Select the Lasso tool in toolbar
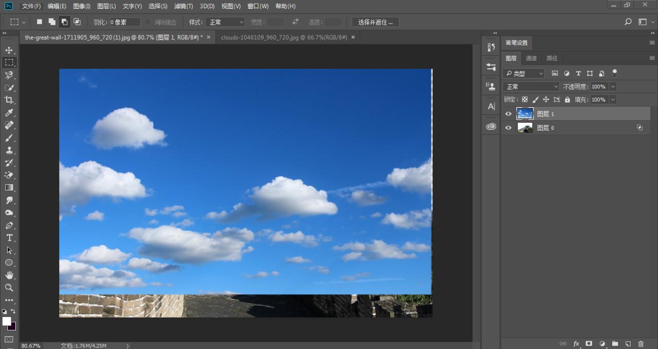Screen dimensions: 658x349 pyautogui.click(x=9, y=75)
